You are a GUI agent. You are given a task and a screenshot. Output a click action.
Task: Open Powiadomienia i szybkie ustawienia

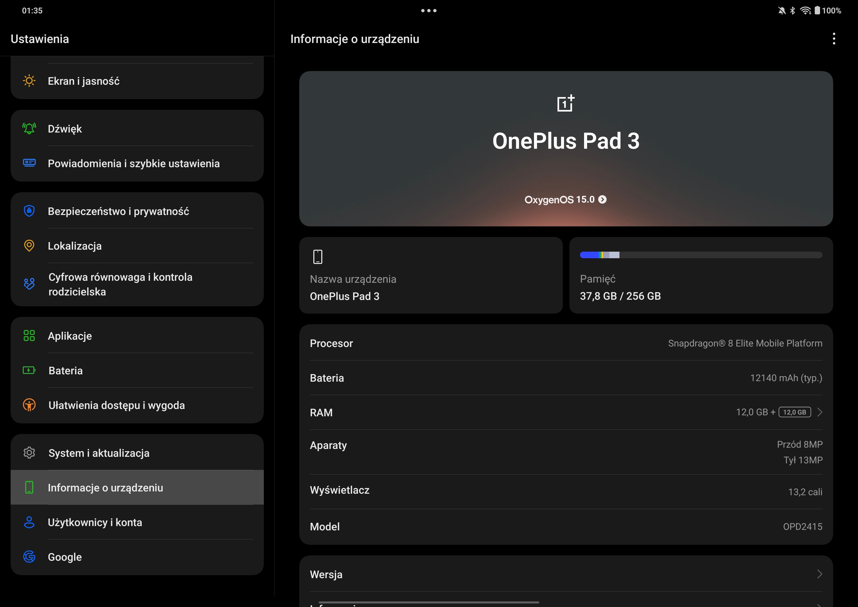[137, 163]
